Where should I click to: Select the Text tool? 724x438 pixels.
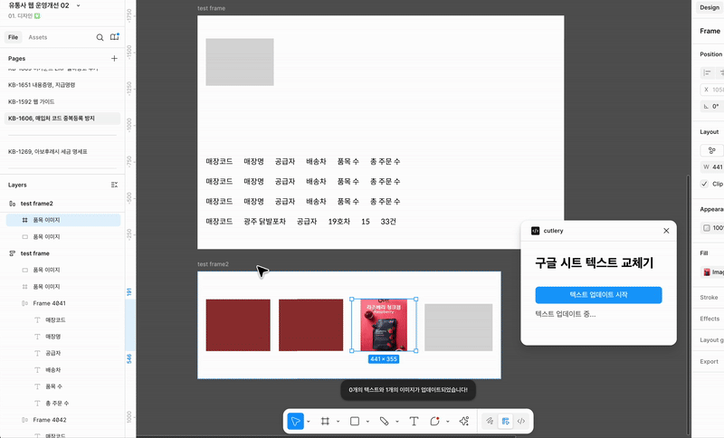[414, 421]
